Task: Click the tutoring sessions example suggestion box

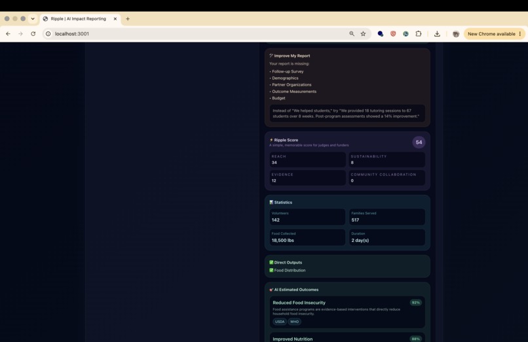Action: pos(347,113)
